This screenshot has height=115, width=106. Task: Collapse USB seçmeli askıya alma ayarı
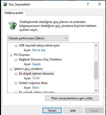point(16,46)
